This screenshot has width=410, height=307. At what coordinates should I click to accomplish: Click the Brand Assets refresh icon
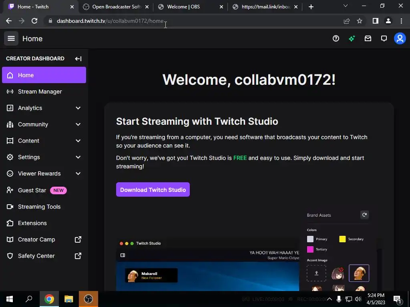364,215
